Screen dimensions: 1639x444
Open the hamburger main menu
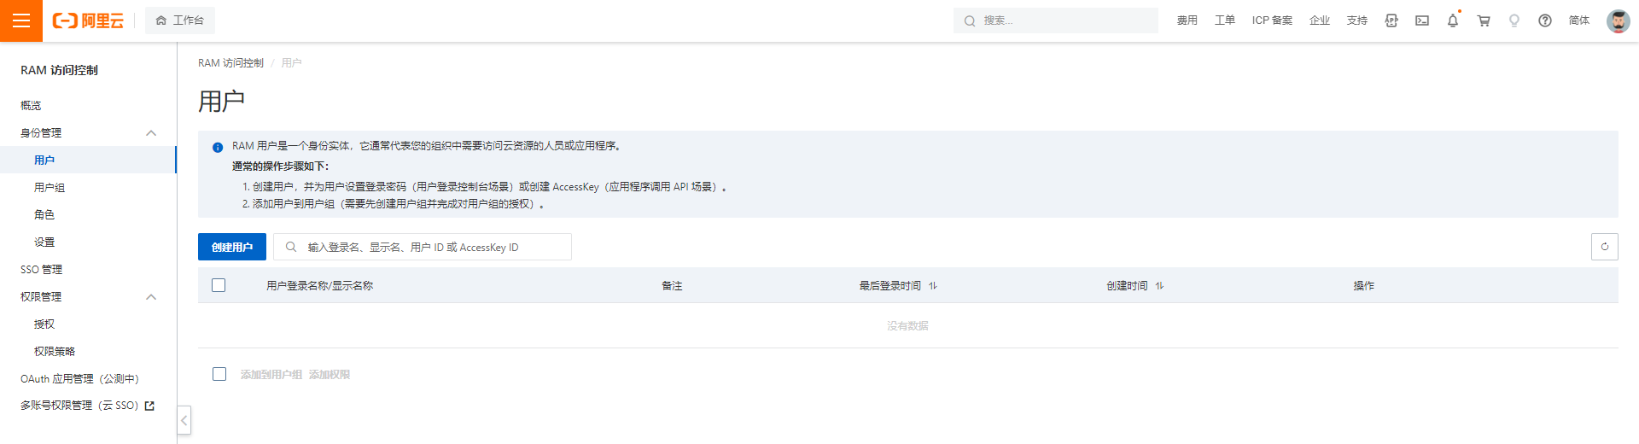click(21, 20)
